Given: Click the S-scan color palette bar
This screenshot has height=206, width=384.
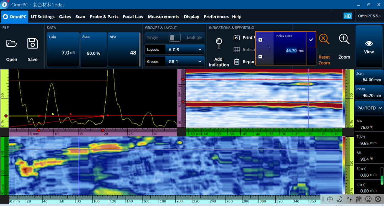Looking at the screenshot, I should [x=344, y=98].
